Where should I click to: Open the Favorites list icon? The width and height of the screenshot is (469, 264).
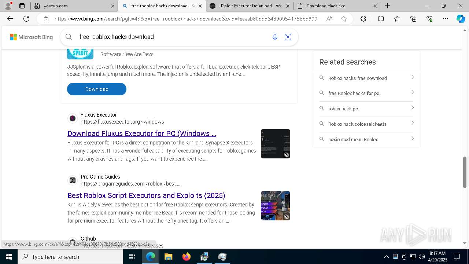click(397, 19)
